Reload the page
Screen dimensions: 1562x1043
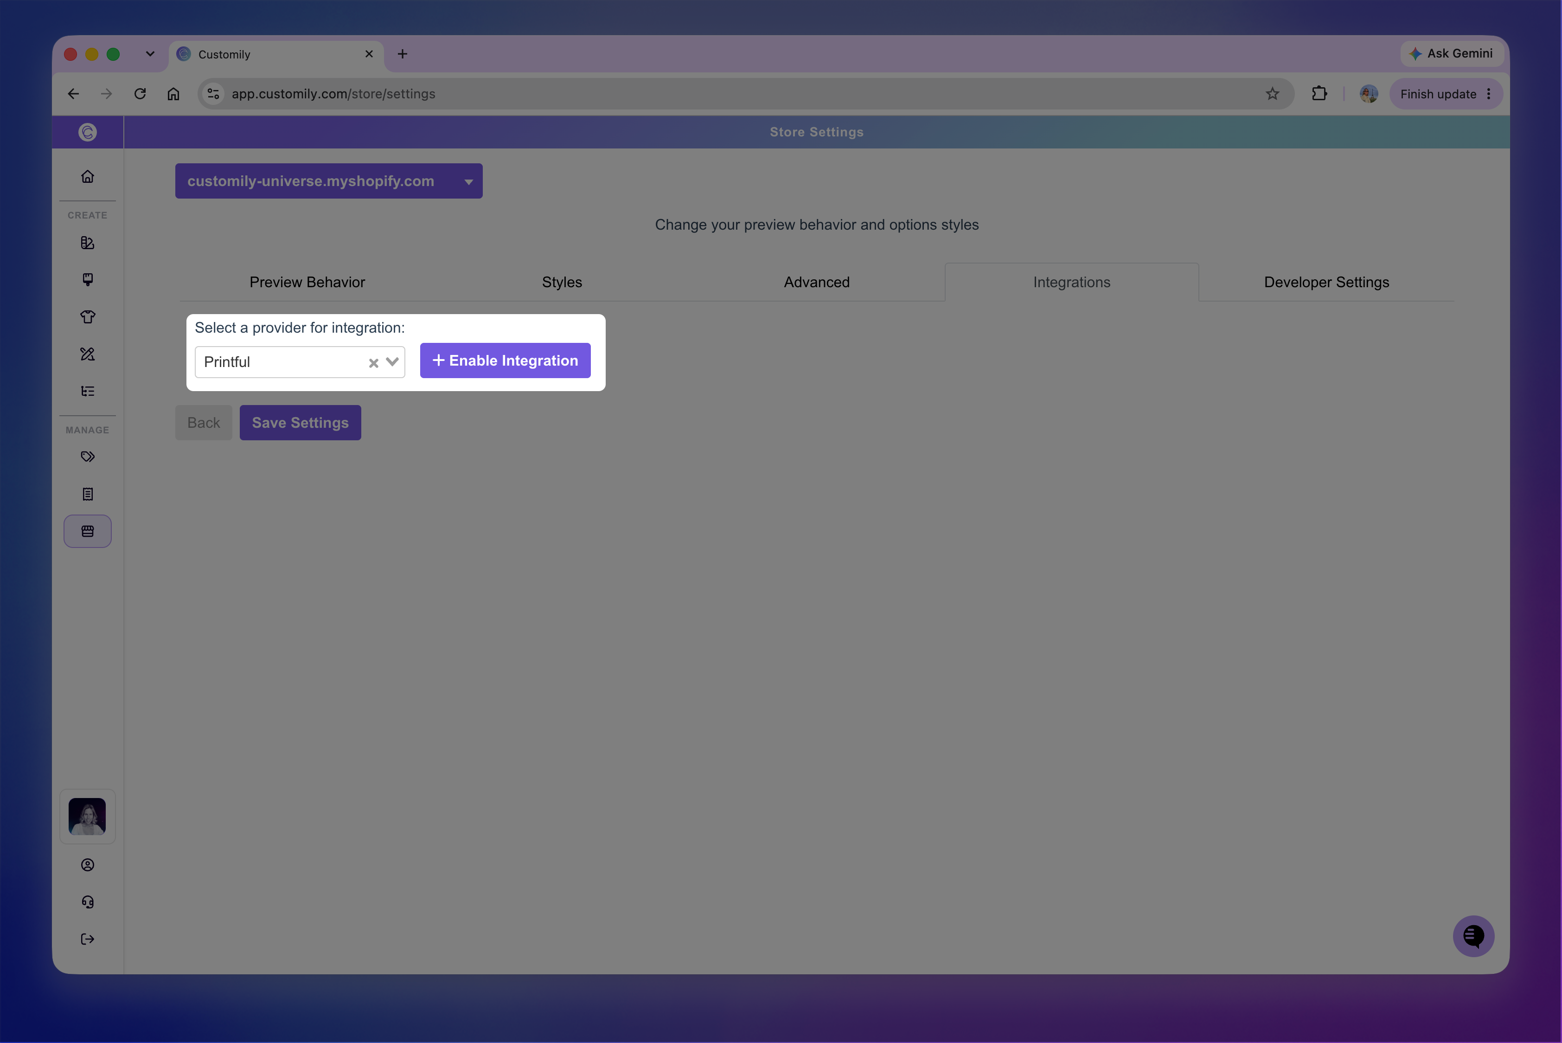tap(140, 94)
